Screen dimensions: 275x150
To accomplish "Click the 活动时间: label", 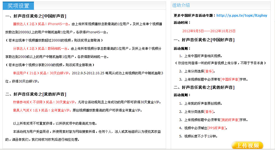I will coord(182,23).
